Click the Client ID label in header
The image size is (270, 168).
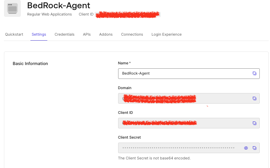click(x=86, y=14)
